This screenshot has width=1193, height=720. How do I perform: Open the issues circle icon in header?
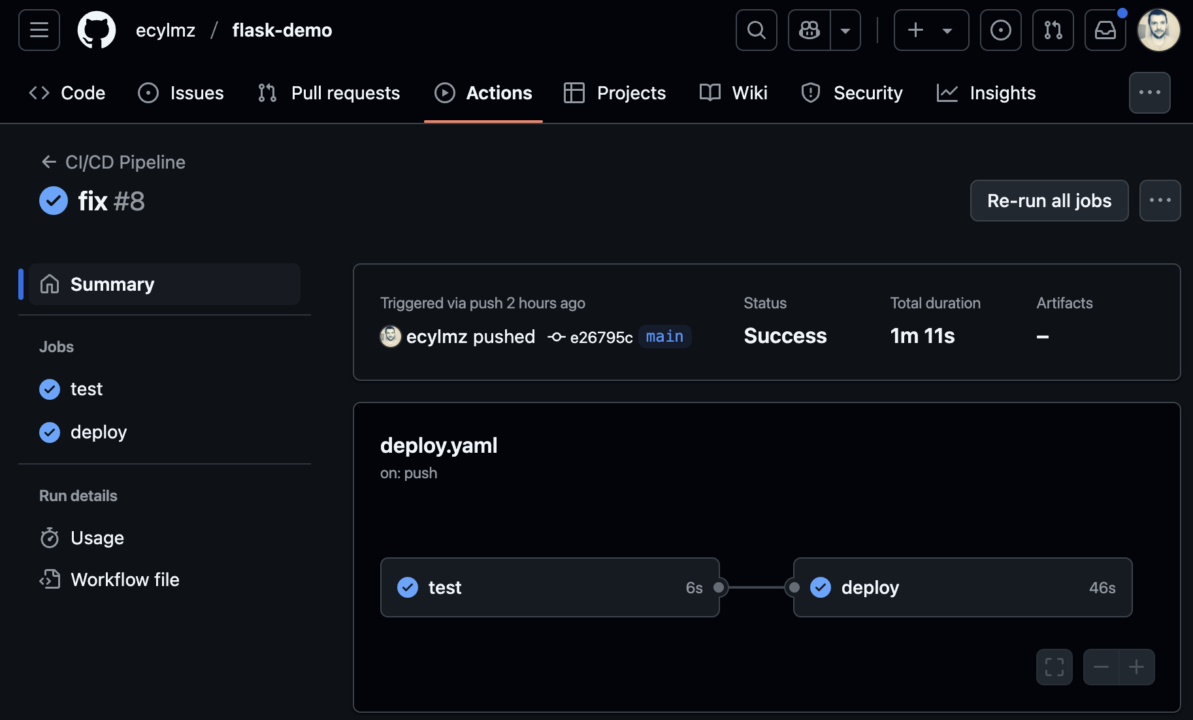(1000, 30)
